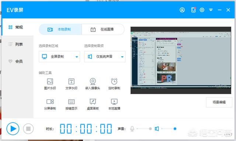Open the 桌面画板 tool
This screenshot has width=236, height=141.
[x=93, y=105]
